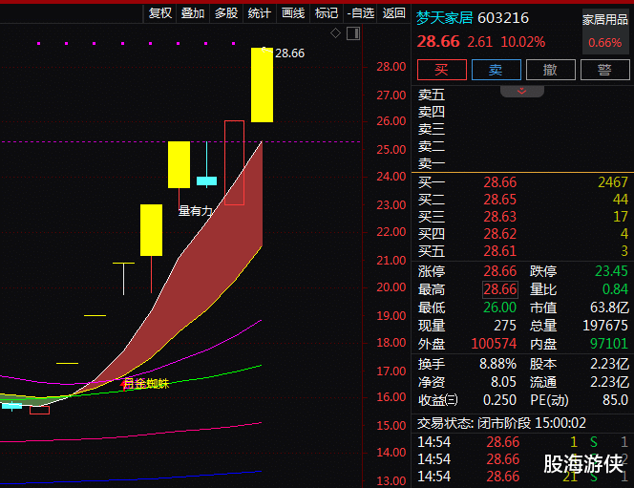Click the percentage change 10.02%
This screenshot has height=488, width=634.
(x=523, y=42)
